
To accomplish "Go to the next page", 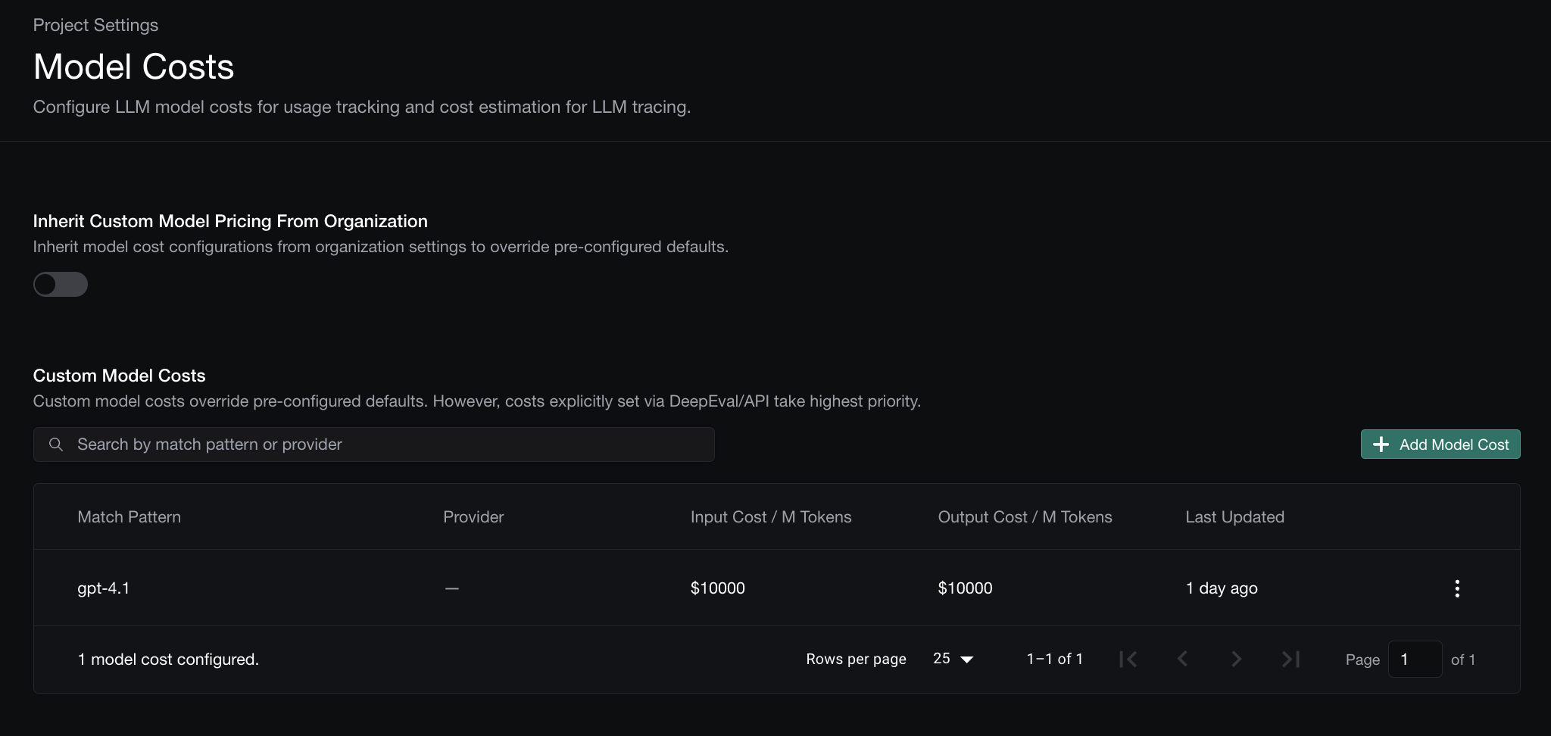I will [1236, 660].
